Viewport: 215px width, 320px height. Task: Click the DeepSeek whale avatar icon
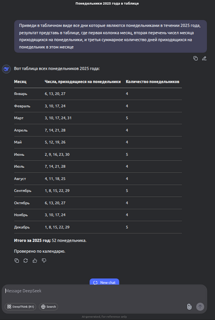coord(6,69)
